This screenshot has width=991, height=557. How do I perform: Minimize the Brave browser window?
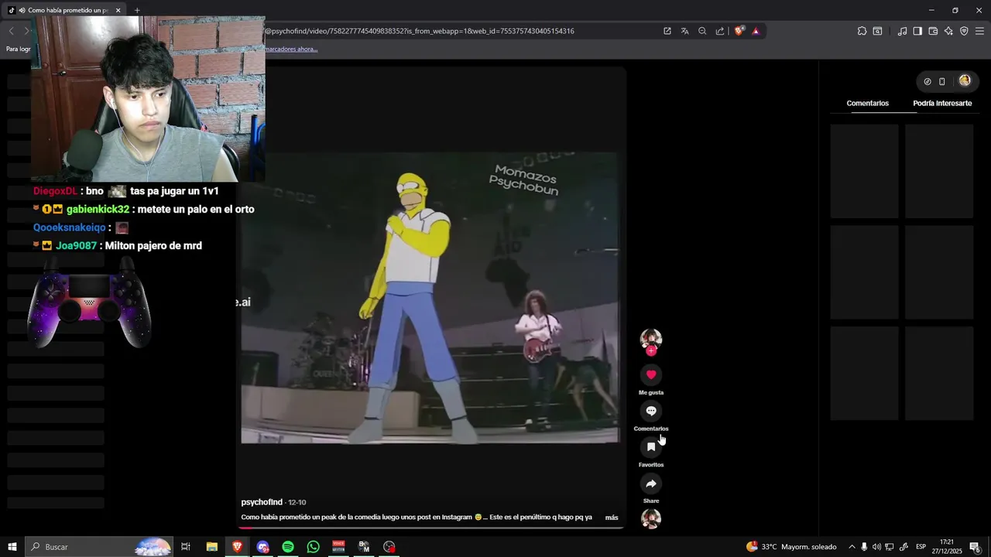931,10
